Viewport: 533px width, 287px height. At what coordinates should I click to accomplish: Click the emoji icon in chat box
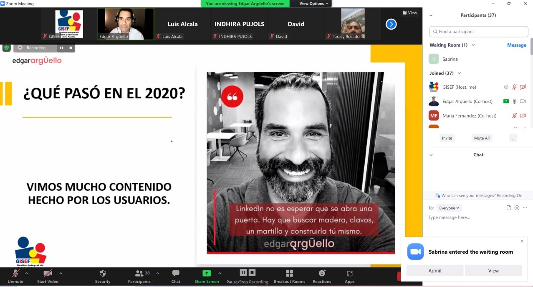(517, 208)
